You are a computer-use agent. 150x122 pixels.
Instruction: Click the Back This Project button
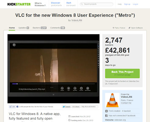pyautogui.click(x=122, y=73)
